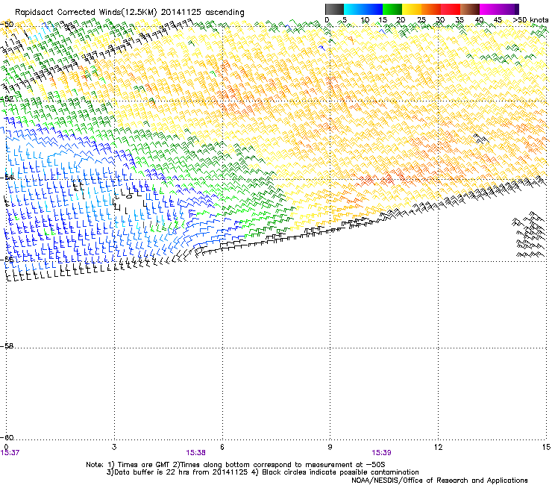Viewport: 552px width, 485px height.
Task: Click the magenta 40-45 knots legend swatch
Action: pos(489,9)
